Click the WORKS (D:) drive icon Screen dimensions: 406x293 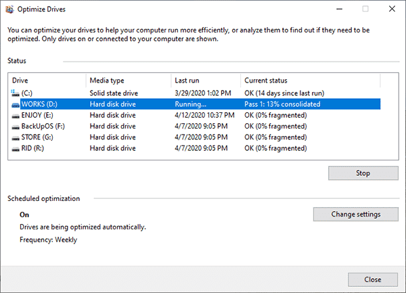pyautogui.click(x=16, y=105)
